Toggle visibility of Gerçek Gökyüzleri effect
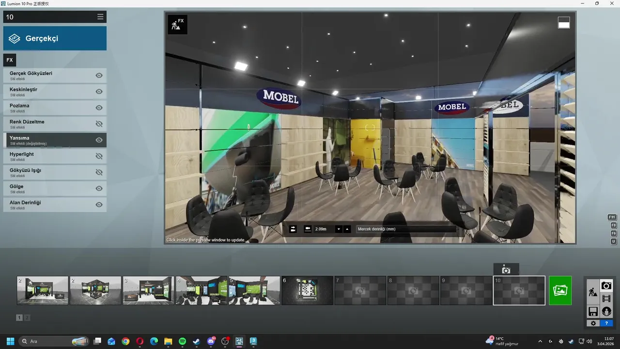620x349 pixels. click(99, 76)
